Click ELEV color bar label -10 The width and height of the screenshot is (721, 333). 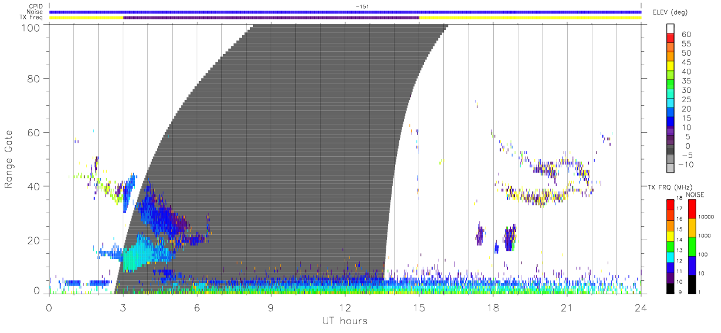click(x=686, y=164)
